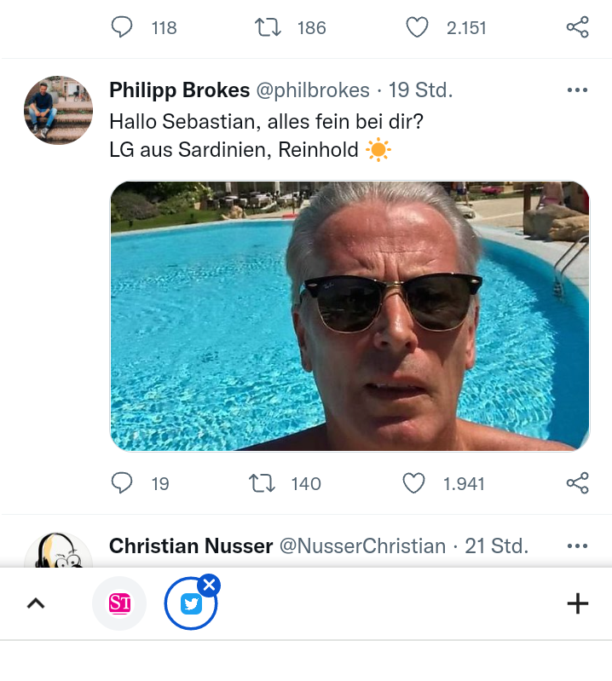
Task: Retweet Philipp Brokes' tweet
Action: (262, 483)
